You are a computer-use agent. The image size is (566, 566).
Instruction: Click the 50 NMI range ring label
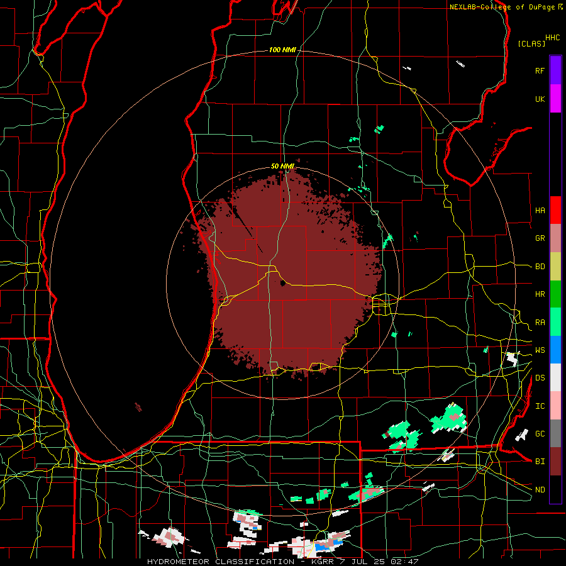[x=282, y=166]
